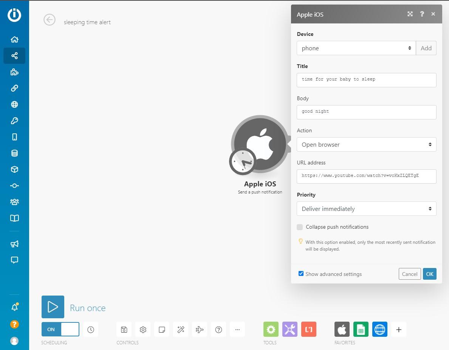Add Apple iOS favorite module
449x350 pixels.
[342, 329]
